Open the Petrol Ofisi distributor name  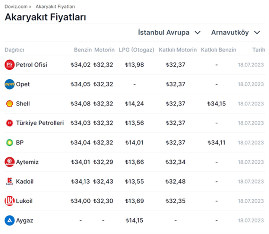click(31, 65)
